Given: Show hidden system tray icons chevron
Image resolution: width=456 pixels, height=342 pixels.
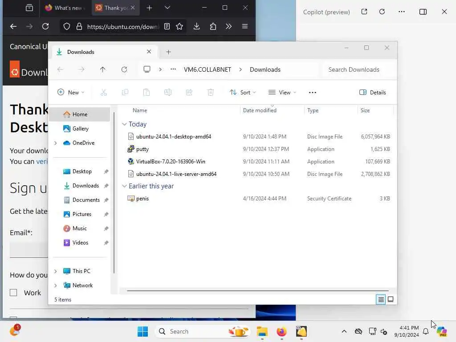Looking at the screenshot, I should coord(344,331).
